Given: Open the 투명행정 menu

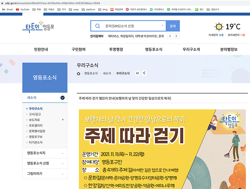Looking at the screenshot, I should (x=116, y=49).
